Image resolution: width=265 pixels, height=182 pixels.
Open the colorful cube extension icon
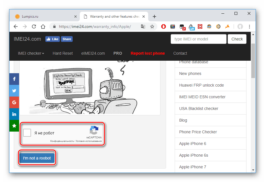[x=173, y=26]
